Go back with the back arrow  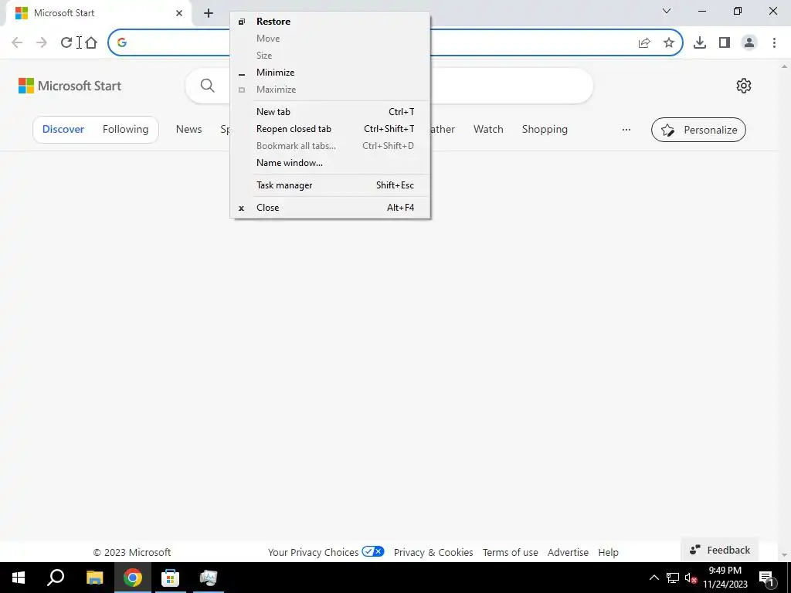[17, 42]
